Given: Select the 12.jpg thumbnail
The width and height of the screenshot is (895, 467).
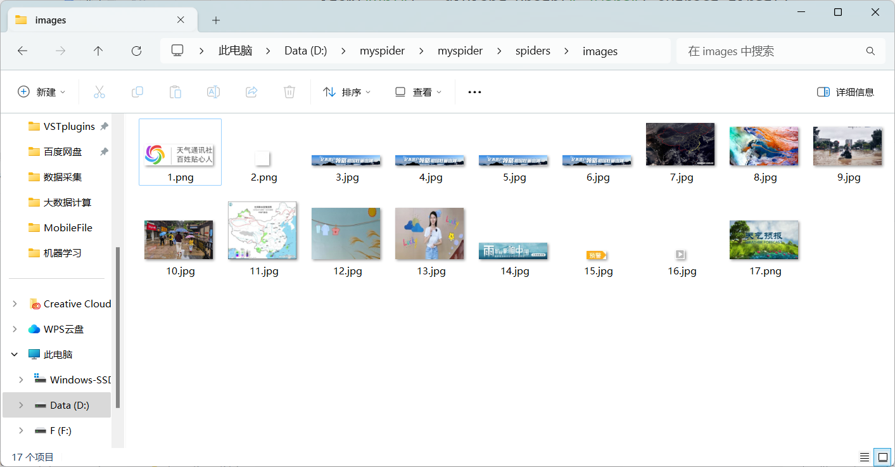Looking at the screenshot, I should click(346, 234).
